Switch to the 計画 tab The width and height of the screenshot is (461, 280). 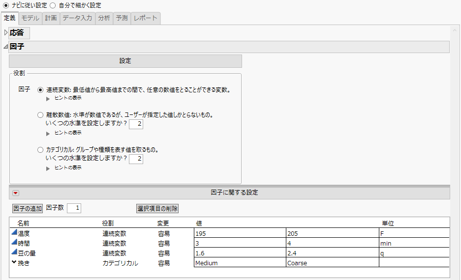point(51,18)
